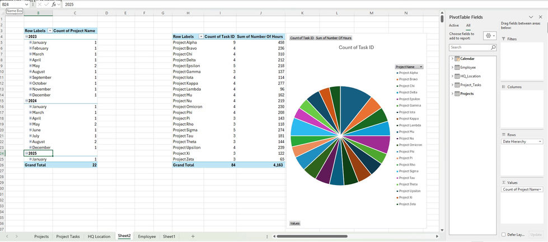548x242 pixels.
Task: Collapse the 2023 year group
Action: (26, 37)
